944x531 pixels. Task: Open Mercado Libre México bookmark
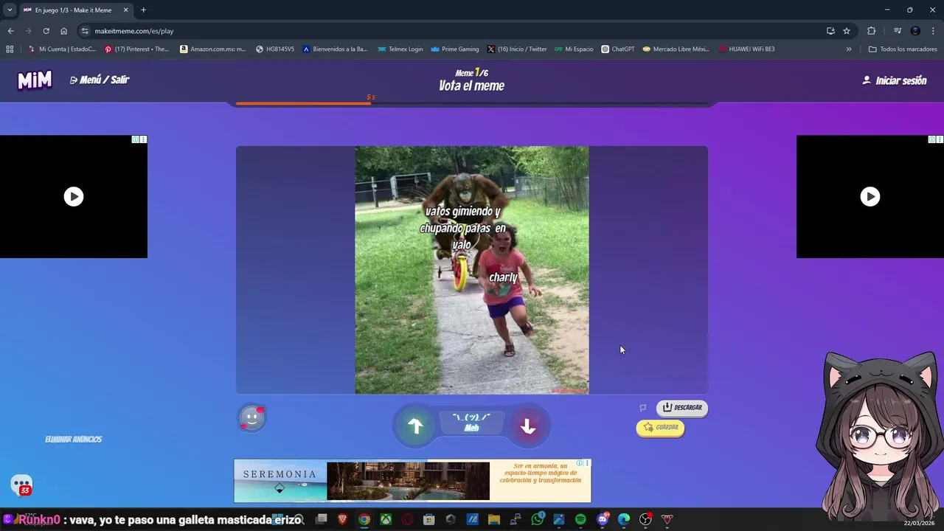click(x=676, y=49)
